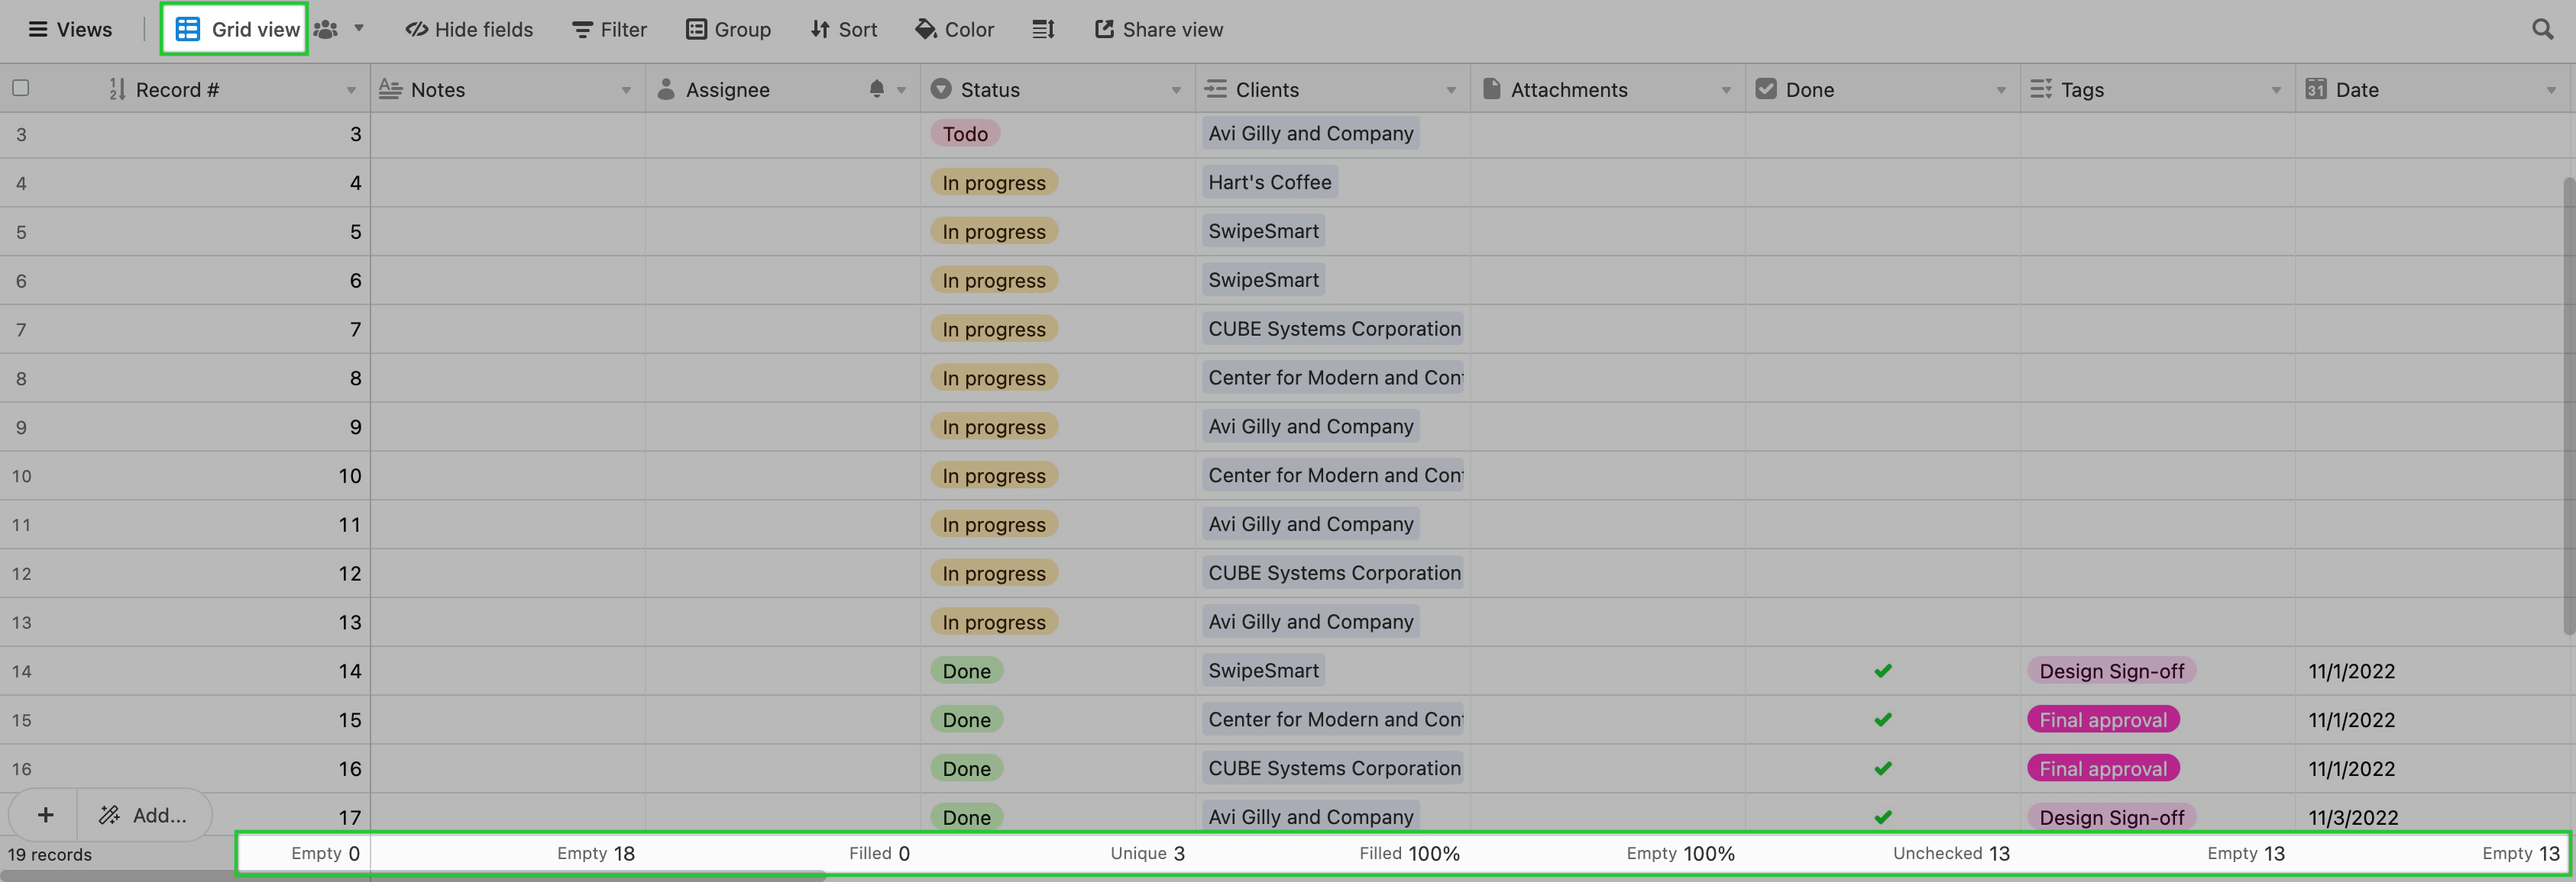Click the search magnifier icon
Viewport: 2576px width, 882px height.
[2542, 29]
